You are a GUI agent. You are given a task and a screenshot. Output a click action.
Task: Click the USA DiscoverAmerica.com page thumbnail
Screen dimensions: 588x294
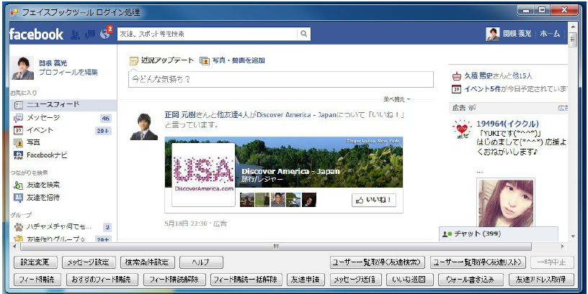coord(204,175)
